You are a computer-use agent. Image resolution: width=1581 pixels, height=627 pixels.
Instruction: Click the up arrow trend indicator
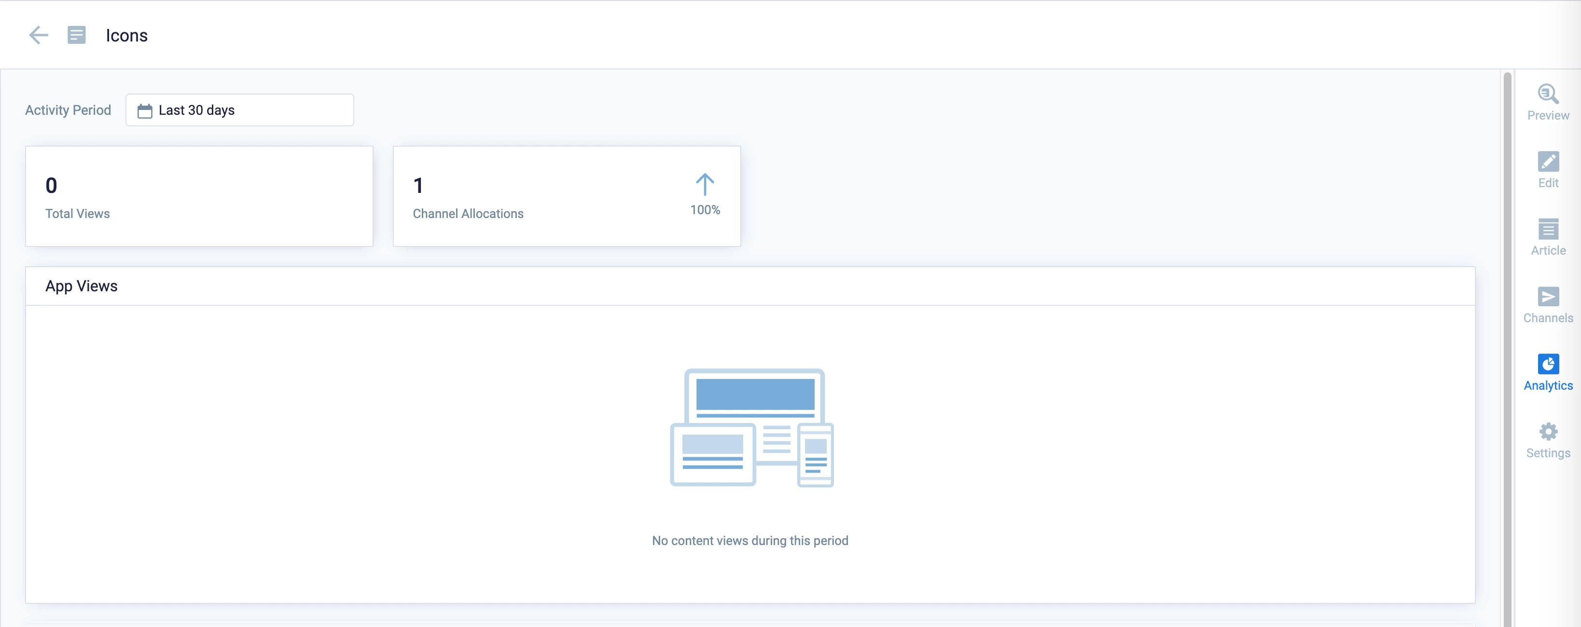point(705,184)
